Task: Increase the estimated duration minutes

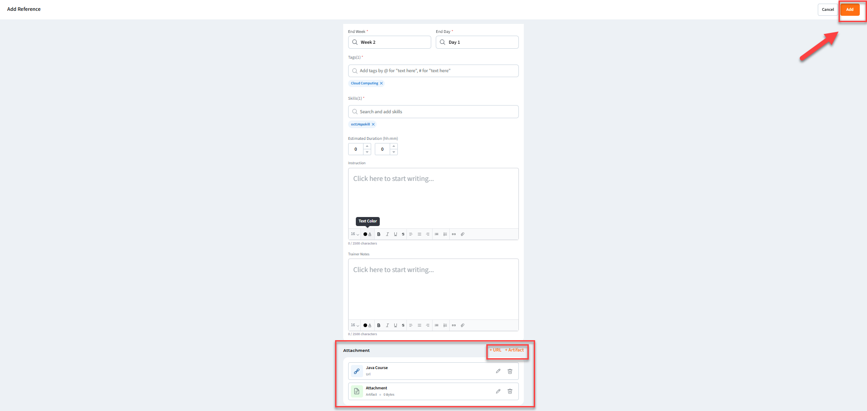Action: click(x=394, y=146)
